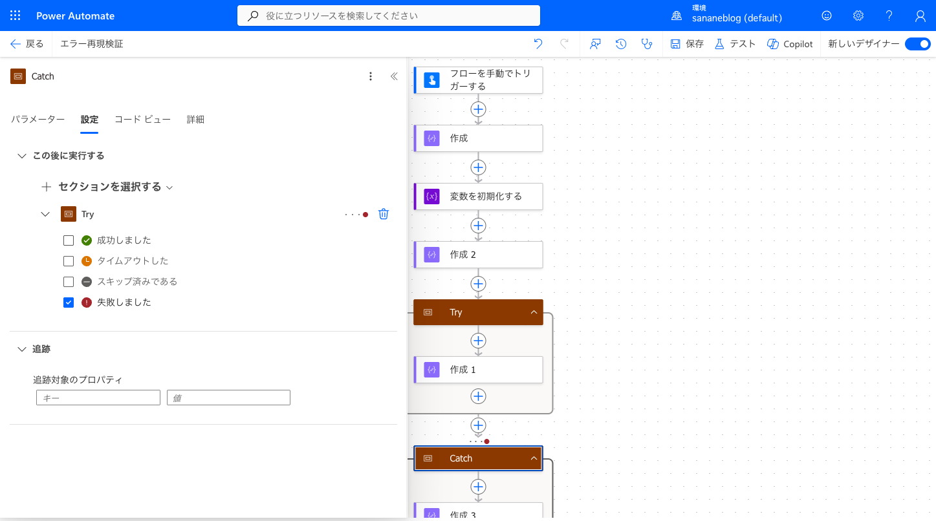
Task: Open the environment picker icon
Action: click(677, 16)
